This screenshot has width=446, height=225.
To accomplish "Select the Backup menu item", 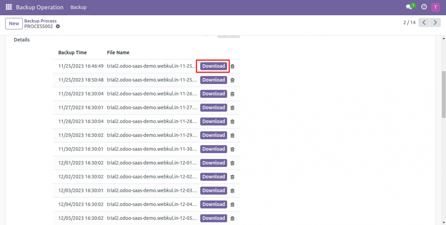I will (78, 7).
